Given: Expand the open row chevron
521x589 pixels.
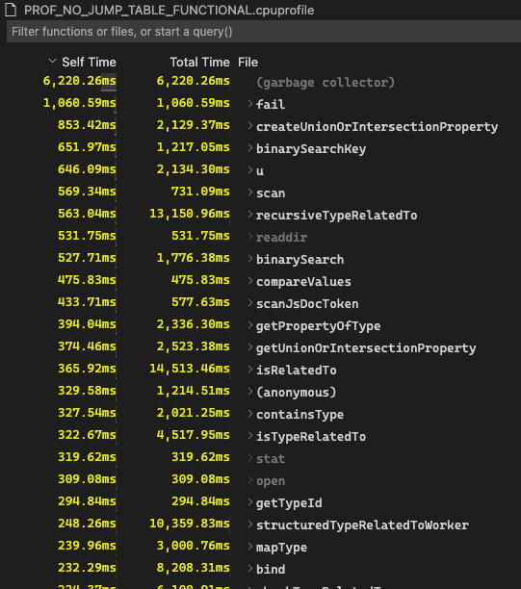Looking at the screenshot, I should point(250,481).
